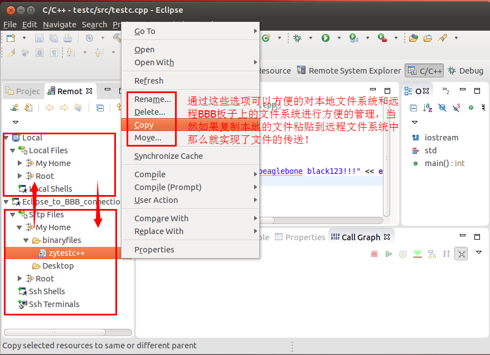This screenshot has width=490, height=355.
Task: Toggle Hide Non-Public Members green dot
Action: (471, 108)
